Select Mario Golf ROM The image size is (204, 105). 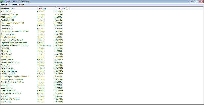(x=5, y=48)
